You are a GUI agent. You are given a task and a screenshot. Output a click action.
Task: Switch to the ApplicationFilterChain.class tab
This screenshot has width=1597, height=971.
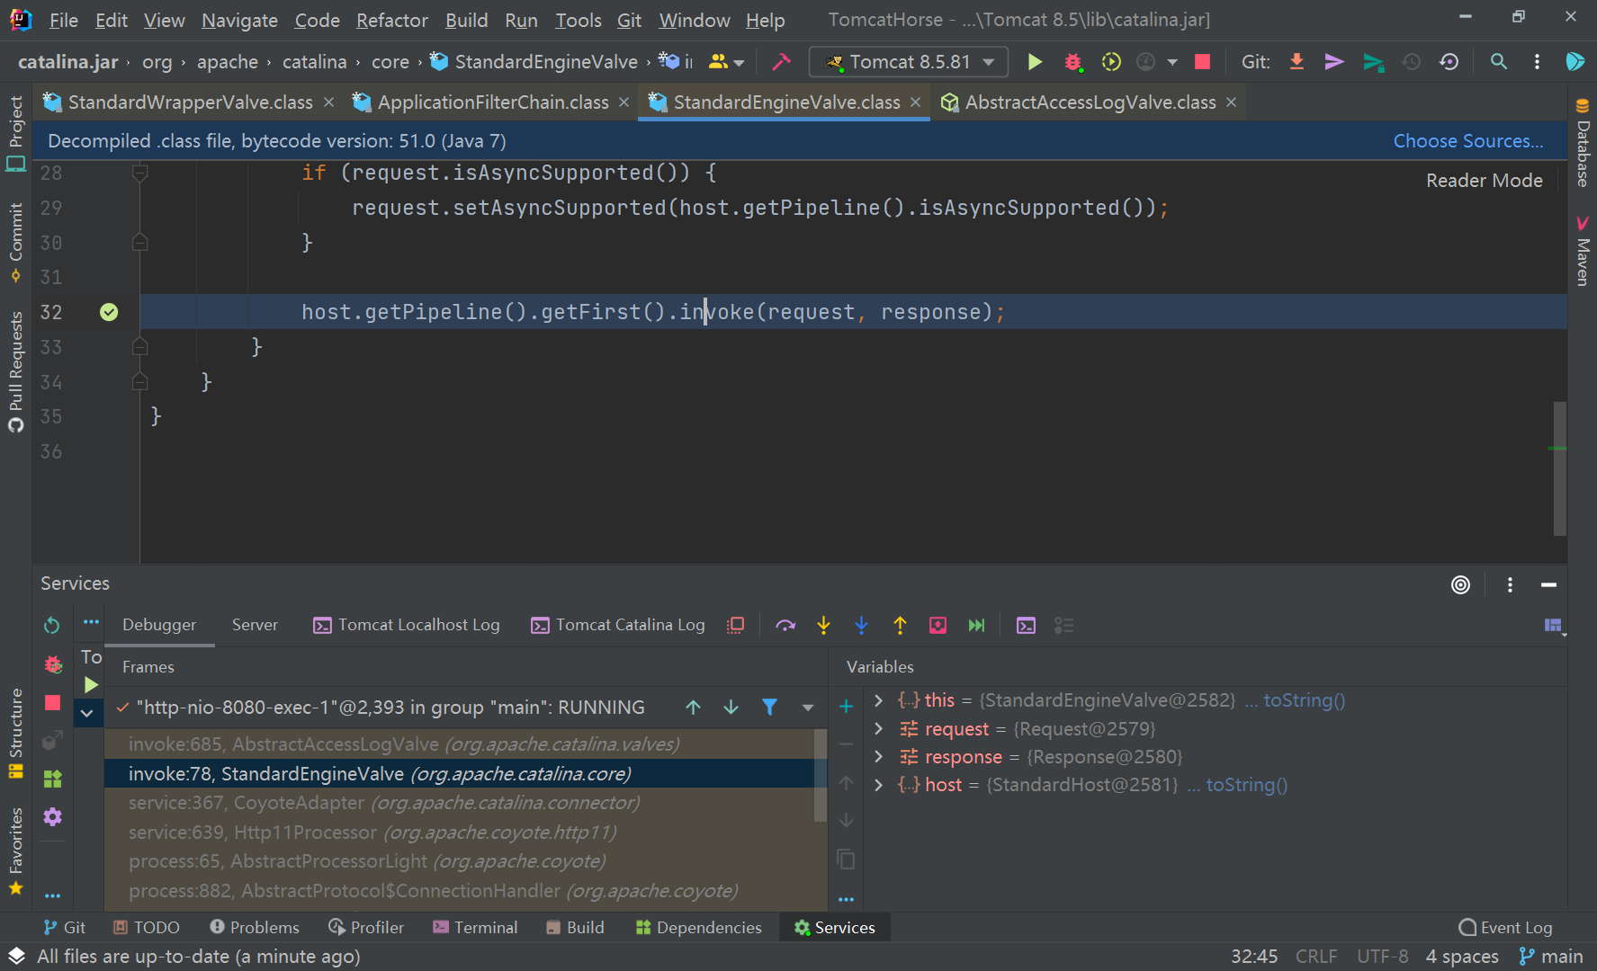pos(490,102)
